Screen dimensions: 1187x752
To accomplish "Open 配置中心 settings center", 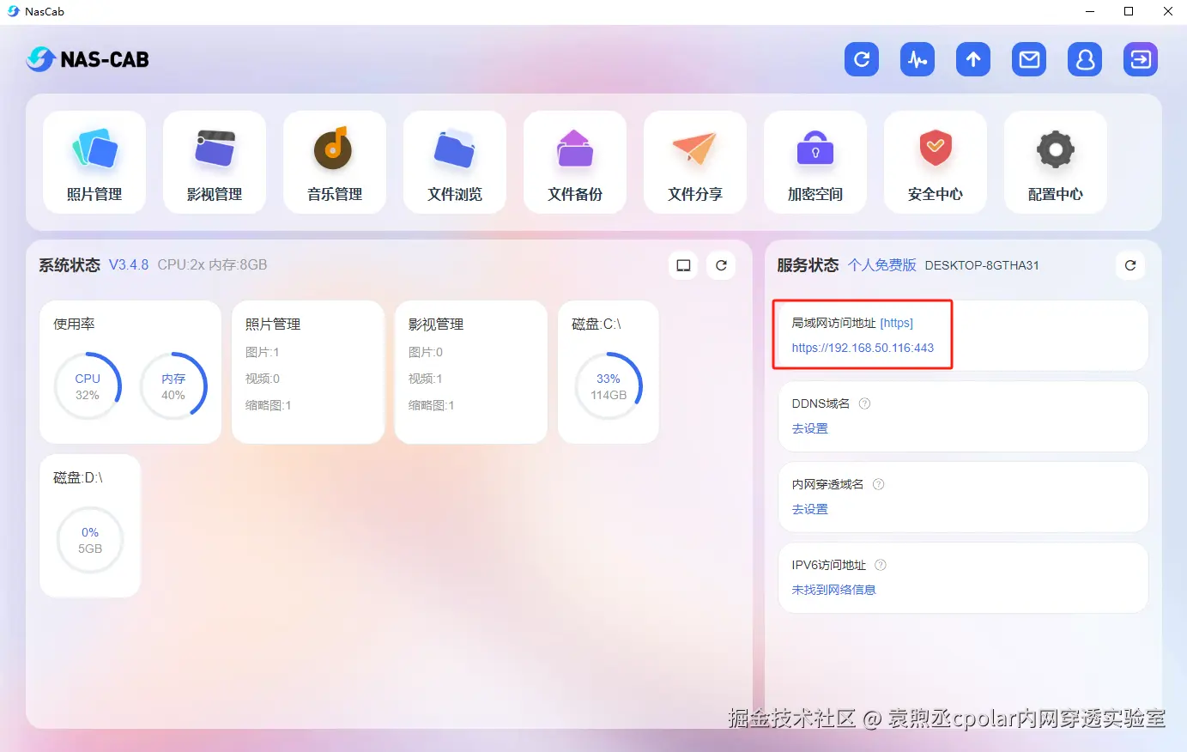I will [1056, 162].
